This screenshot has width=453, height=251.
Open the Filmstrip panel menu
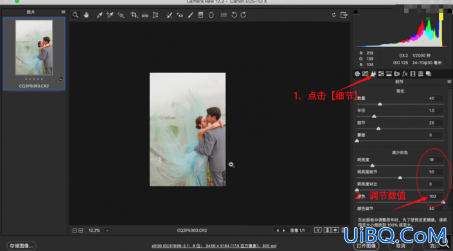63,12
